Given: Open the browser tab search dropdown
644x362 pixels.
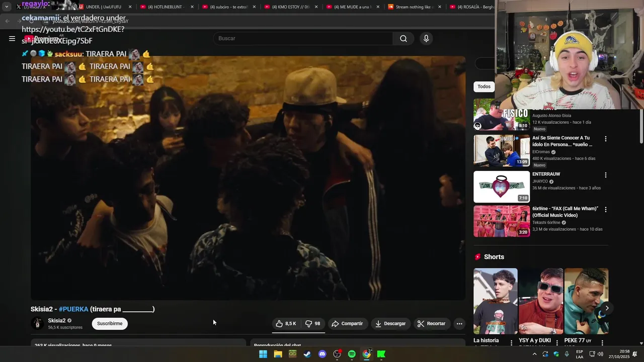Looking at the screenshot, I should click(7, 7).
